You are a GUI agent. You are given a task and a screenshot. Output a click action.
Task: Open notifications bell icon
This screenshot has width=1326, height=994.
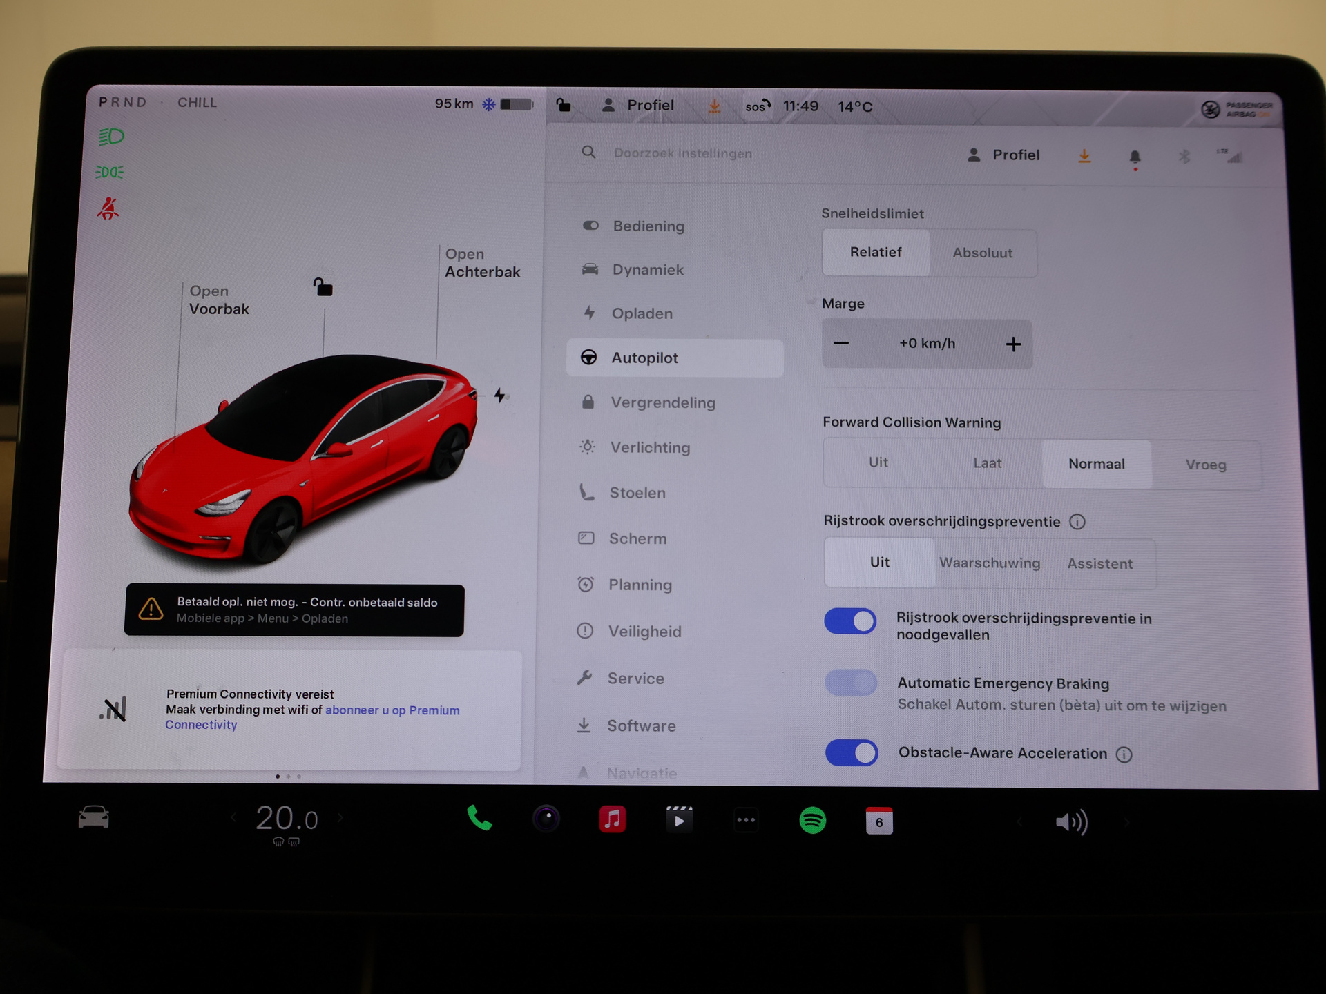(1135, 158)
